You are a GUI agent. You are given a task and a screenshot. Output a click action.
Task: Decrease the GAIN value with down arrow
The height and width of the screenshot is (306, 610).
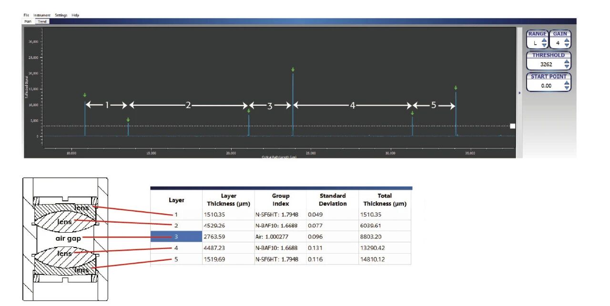566,45
